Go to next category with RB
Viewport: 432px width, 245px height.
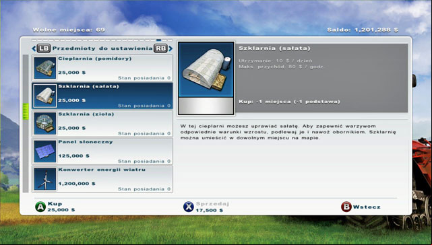pos(160,48)
